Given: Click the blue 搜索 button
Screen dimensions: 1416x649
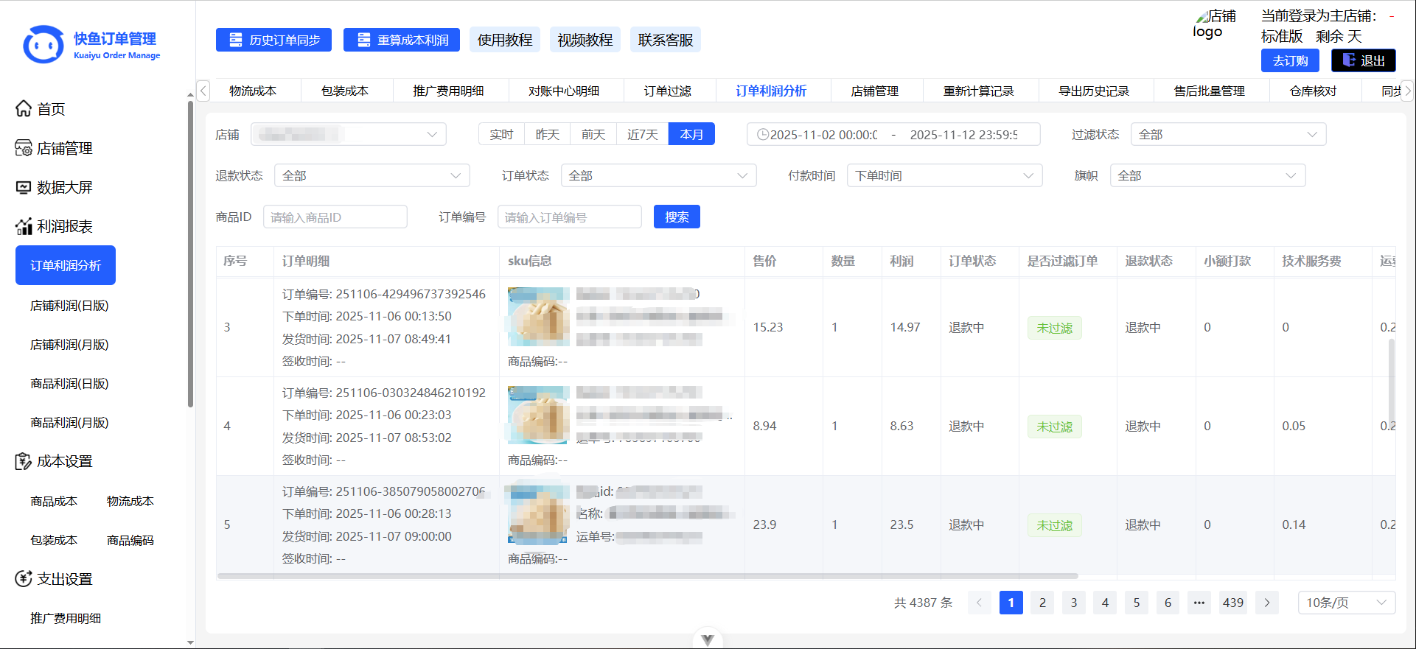Looking at the screenshot, I should pos(676,217).
